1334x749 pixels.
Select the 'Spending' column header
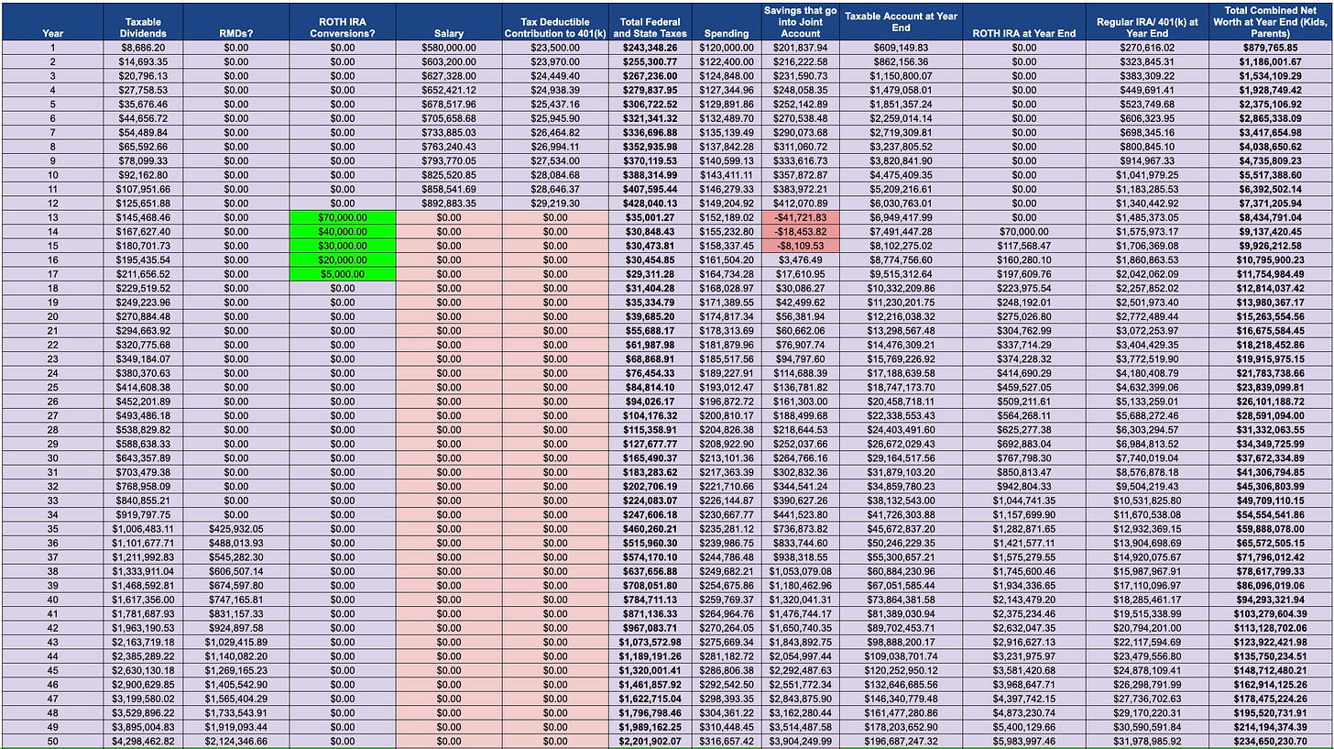(726, 22)
